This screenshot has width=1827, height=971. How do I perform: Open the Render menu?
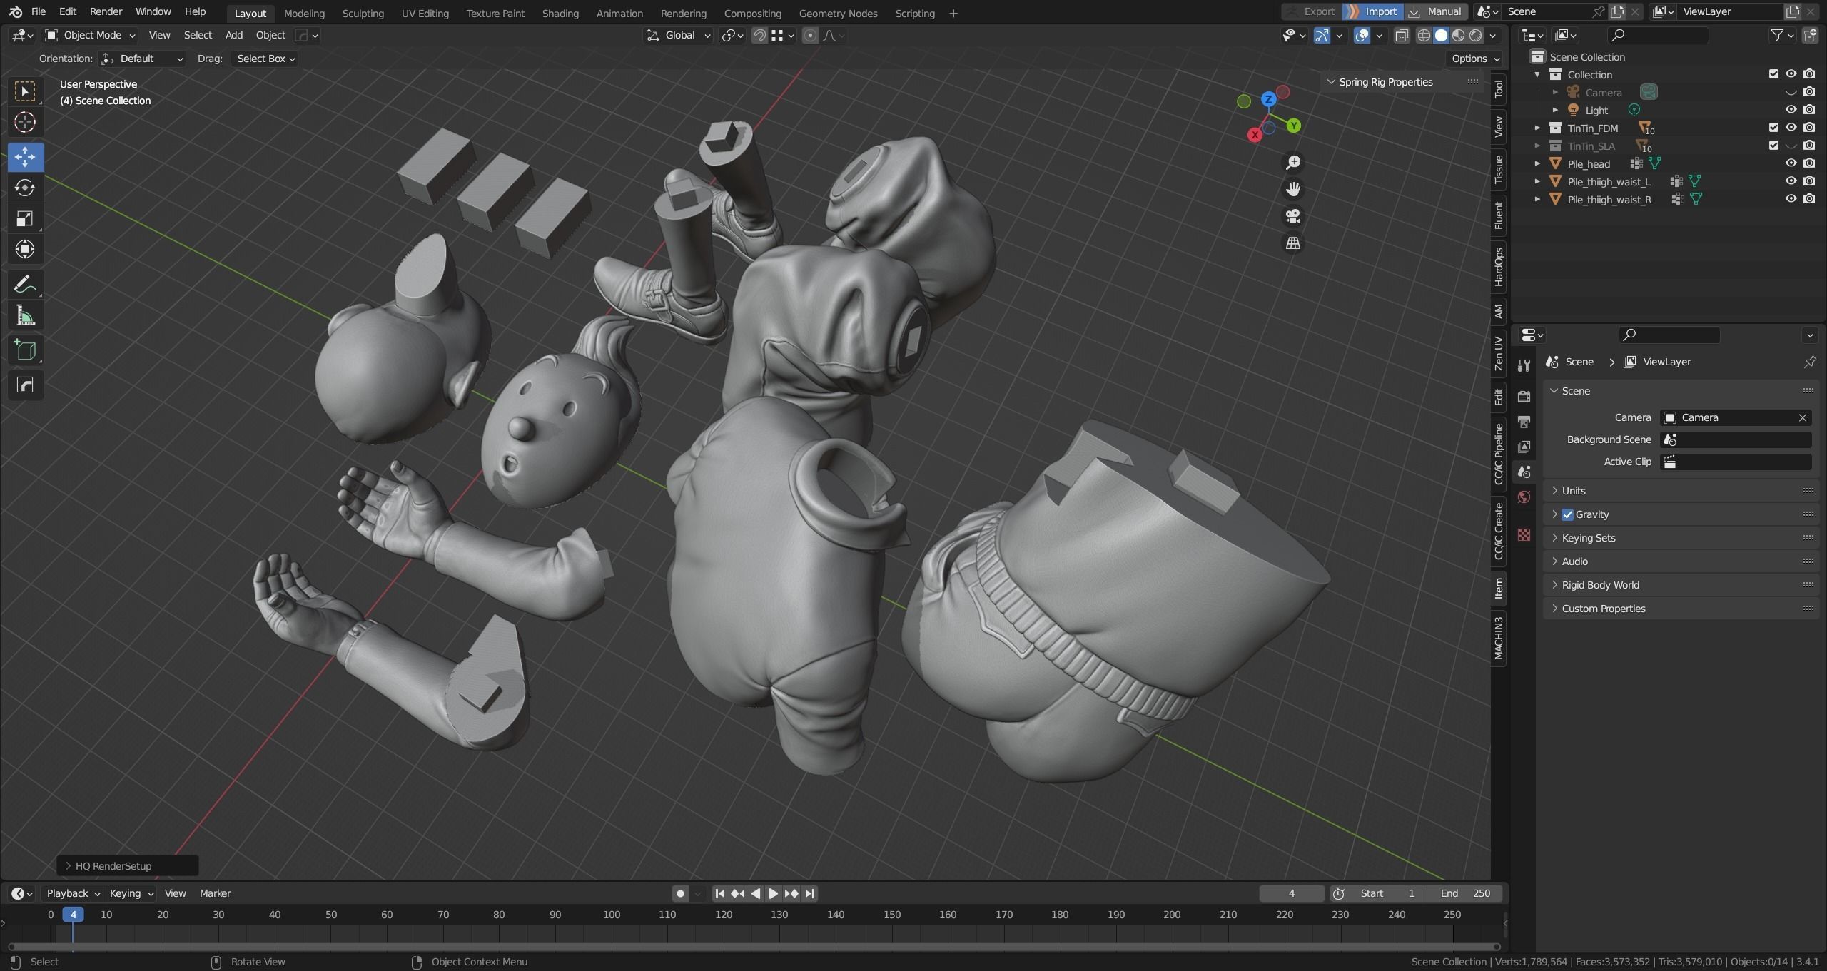pyautogui.click(x=106, y=11)
